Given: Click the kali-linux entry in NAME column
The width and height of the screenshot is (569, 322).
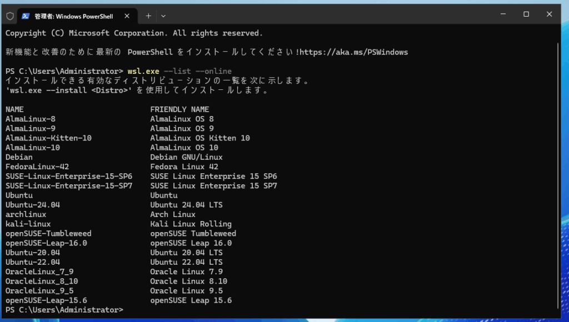Looking at the screenshot, I should pyautogui.click(x=28, y=224).
